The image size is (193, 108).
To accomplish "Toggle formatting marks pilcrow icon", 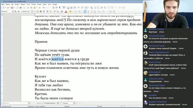I will tap(60, 8).
